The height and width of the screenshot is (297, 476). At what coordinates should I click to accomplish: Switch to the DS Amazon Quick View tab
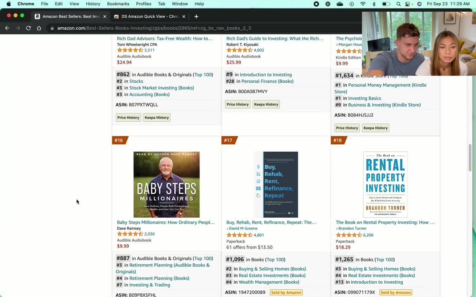(x=149, y=16)
